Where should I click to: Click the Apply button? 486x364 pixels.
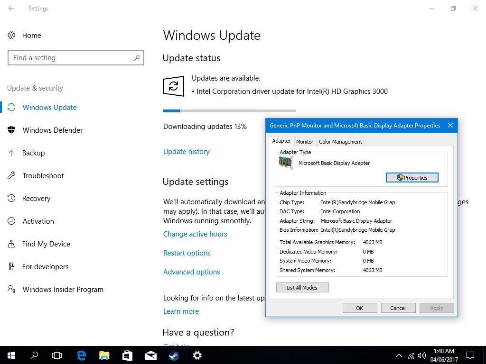(x=437, y=308)
